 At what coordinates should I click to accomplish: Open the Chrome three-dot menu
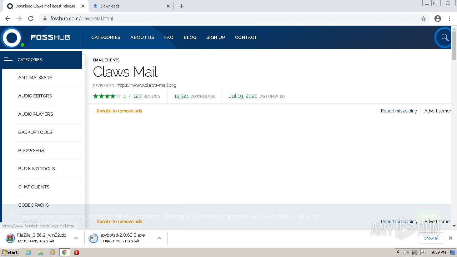pyautogui.click(x=449, y=19)
